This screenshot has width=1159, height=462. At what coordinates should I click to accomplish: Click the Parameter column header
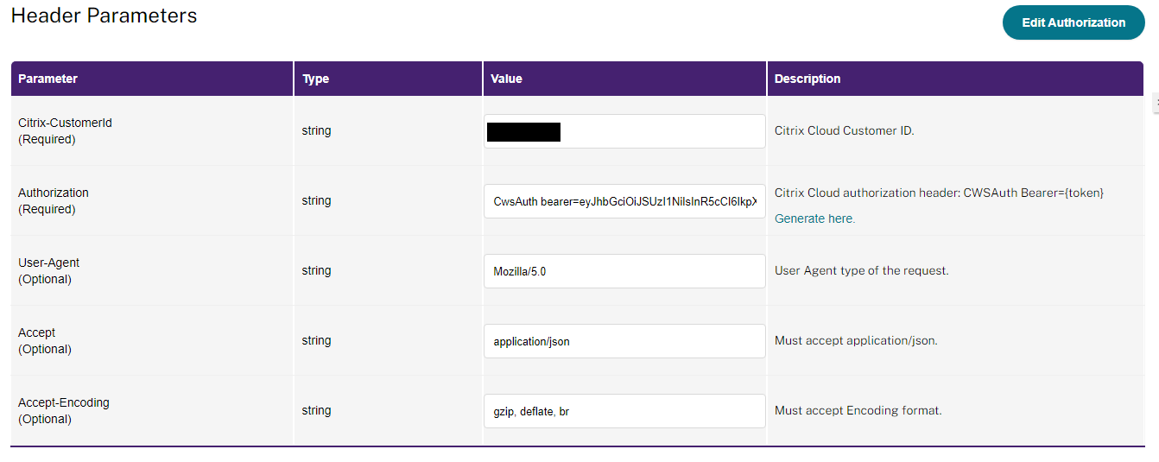coord(48,79)
